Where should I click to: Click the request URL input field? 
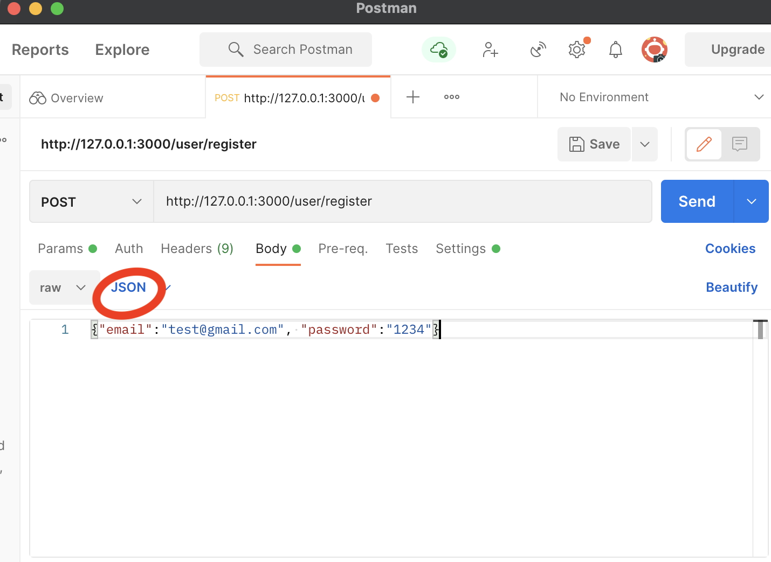coord(403,201)
